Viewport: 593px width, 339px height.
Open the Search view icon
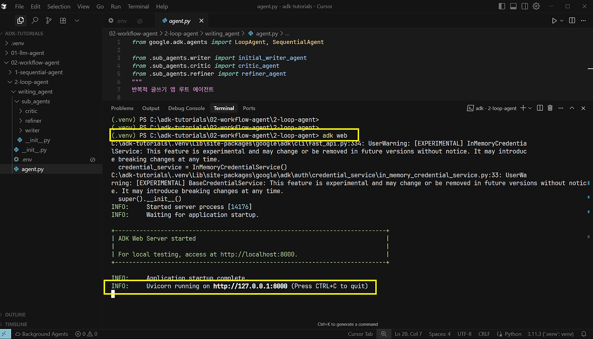coord(35,20)
